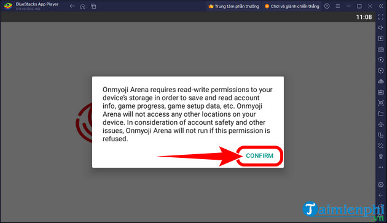Open keyboard game controls icon
The width and height of the screenshot is (387, 223).
[x=381, y=49]
